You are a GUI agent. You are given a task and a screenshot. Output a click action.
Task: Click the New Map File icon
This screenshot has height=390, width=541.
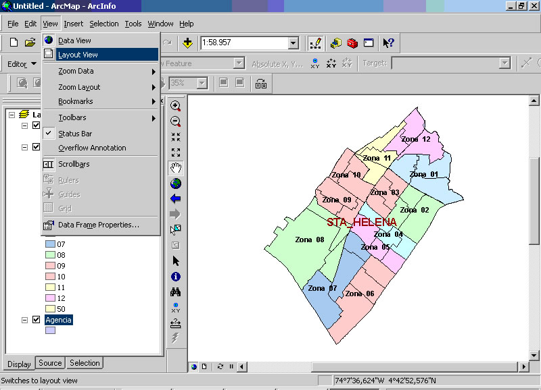14,43
